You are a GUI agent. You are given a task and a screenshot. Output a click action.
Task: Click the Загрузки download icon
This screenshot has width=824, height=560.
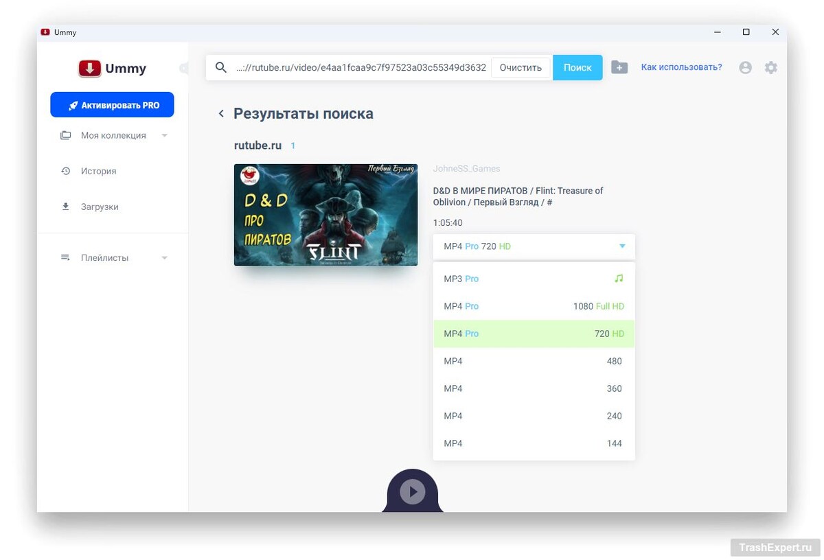(66, 207)
